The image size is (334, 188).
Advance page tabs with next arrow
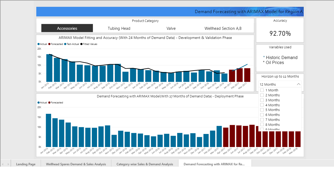pos(8,164)
